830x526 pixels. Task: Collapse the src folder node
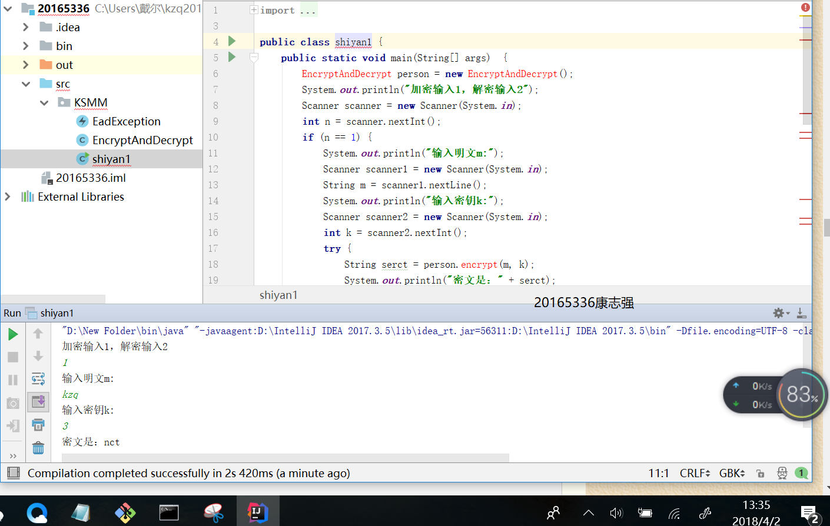tap(25, 84)
